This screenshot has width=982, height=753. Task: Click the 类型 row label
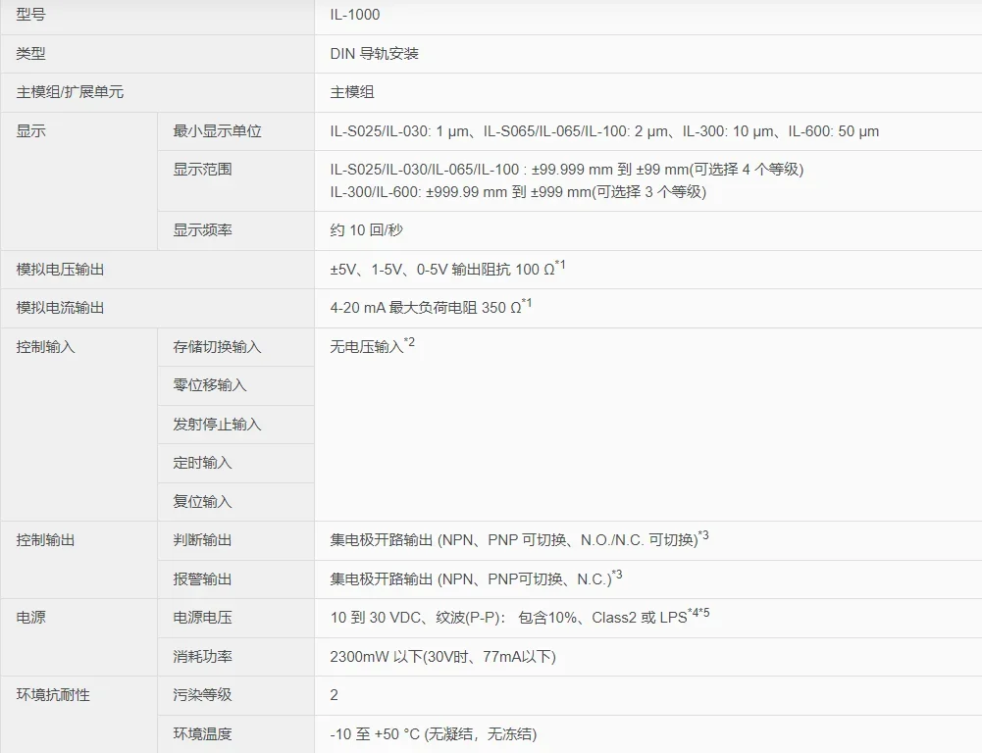click(30, 54)
